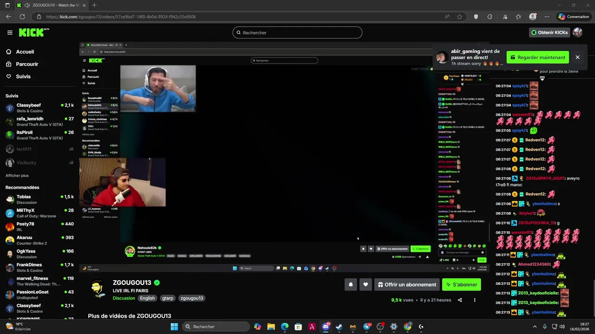This screenshot has width=595, height=334.
Task: Open tab actions menu icon
Action: (7, 5)
